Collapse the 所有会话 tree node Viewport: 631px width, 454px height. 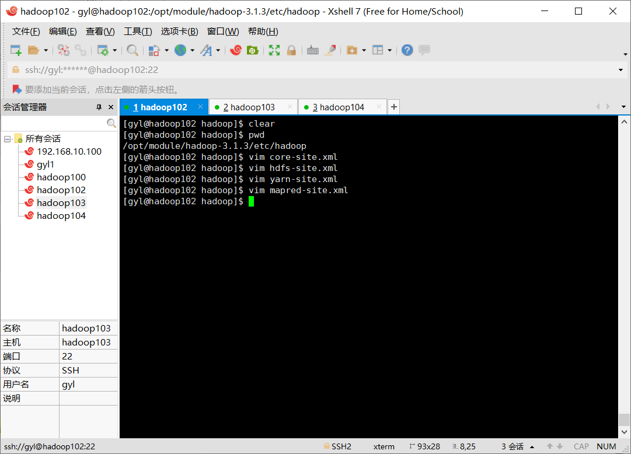coord(7,139)
